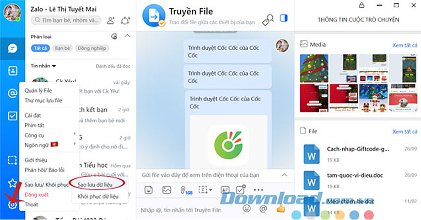This screenshot has height=220, width=421.
Task: Open the Santa and reindeer media thumbnail
Action: (x=373, y=98)
